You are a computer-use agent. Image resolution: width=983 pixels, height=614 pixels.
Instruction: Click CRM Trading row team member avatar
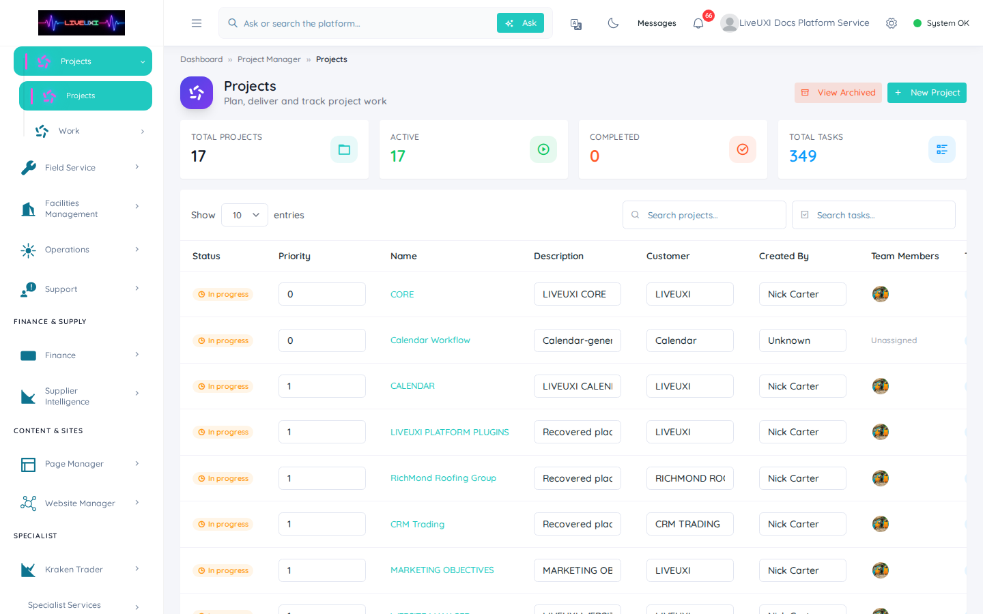[881, 524]
